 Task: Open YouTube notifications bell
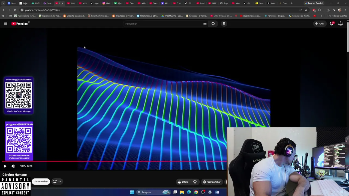[x=332, y=24]
